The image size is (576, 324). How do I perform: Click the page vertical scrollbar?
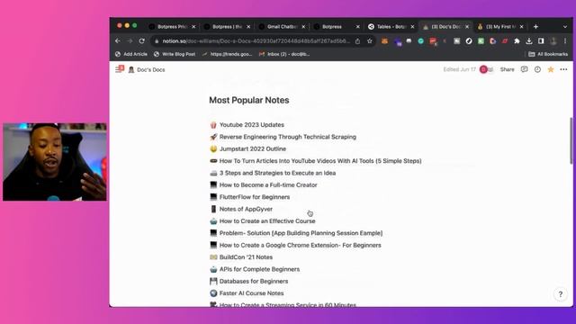coord(571,140)
